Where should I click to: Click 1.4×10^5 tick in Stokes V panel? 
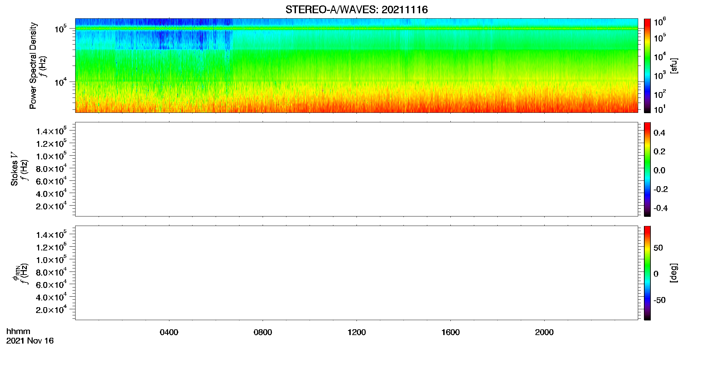click(51, 131)
